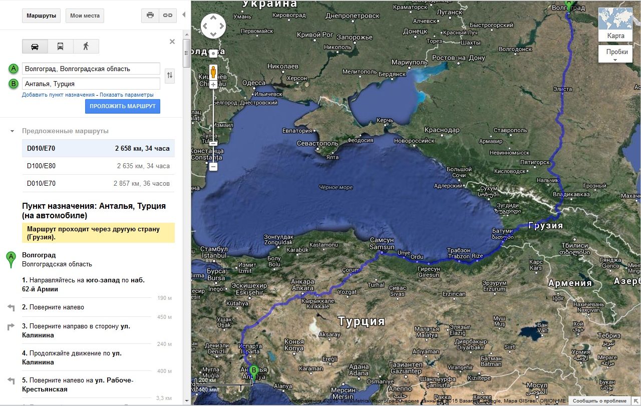
Task: Collapse the left side panel arrow
Action: (x=184, y=15)
